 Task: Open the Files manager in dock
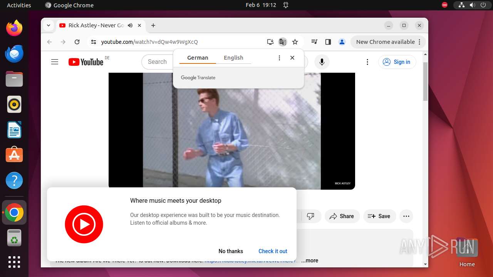14,79
